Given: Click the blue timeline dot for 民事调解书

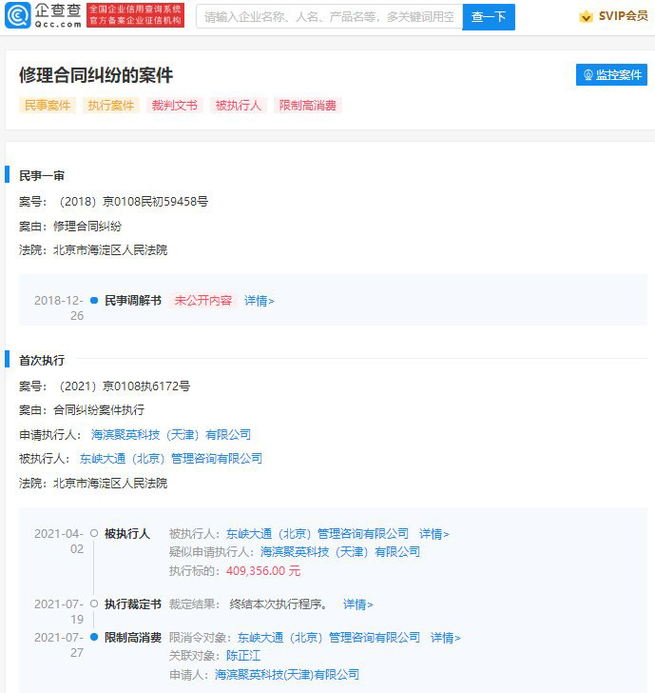Looking at the screenshot, I should pos(94,301).
